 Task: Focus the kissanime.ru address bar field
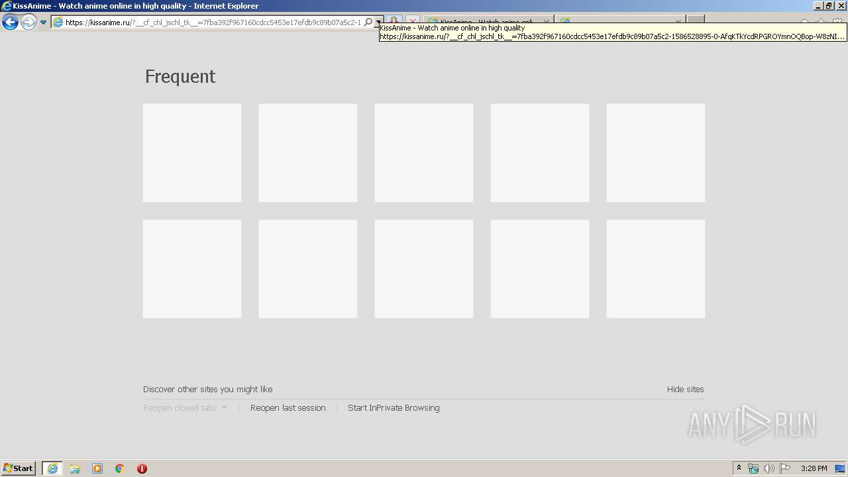[213, 23]
